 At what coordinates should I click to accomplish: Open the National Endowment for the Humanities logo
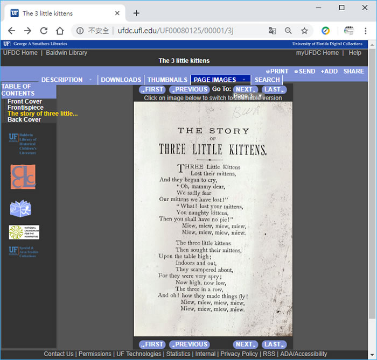tap(24, 232)
